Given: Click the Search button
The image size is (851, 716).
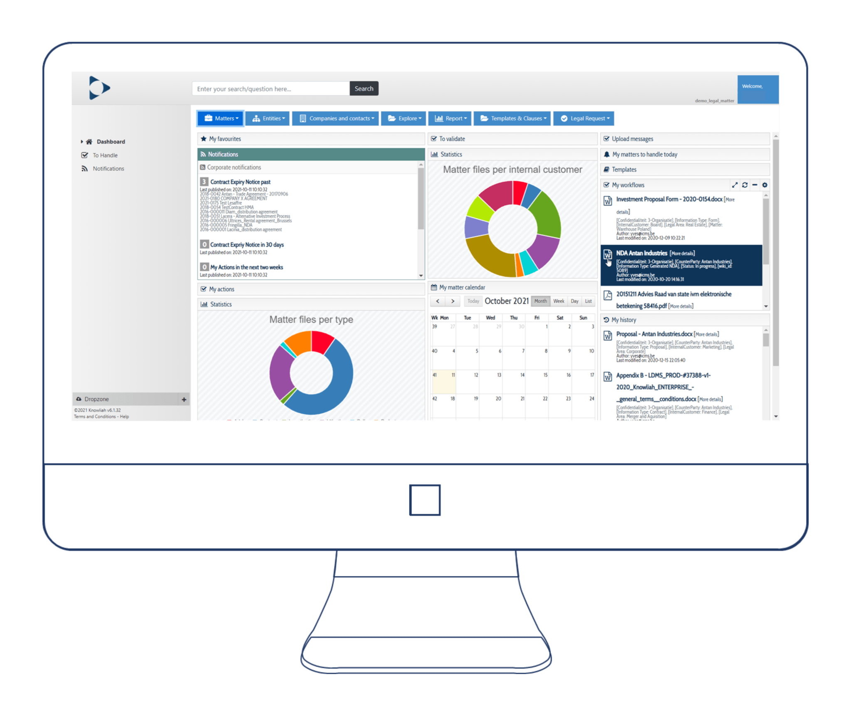Looking at the screenshot, I should pyautogui.click(x=364, y=88).
